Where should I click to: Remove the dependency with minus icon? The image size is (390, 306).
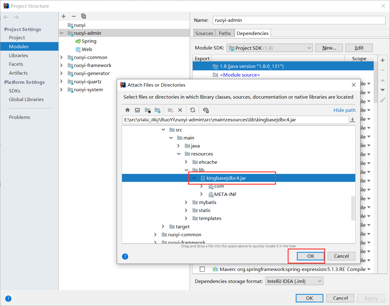(x=383, y=70)
